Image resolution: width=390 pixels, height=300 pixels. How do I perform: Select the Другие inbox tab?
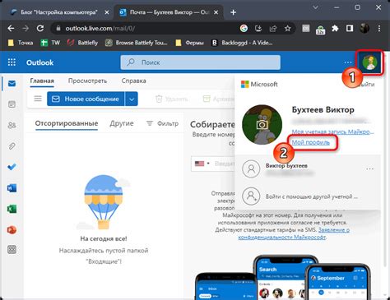point(122,123)
